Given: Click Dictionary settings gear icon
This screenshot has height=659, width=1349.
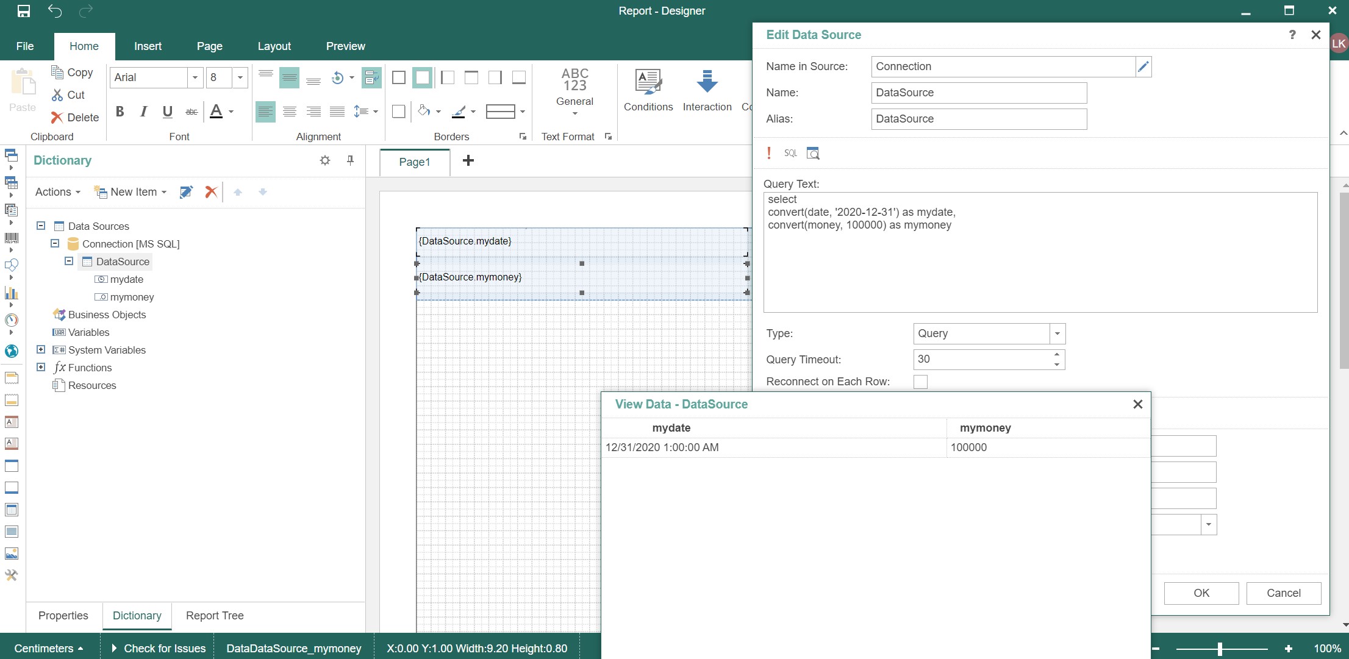Looking at the screenshot, I should [x=325, y=160].
